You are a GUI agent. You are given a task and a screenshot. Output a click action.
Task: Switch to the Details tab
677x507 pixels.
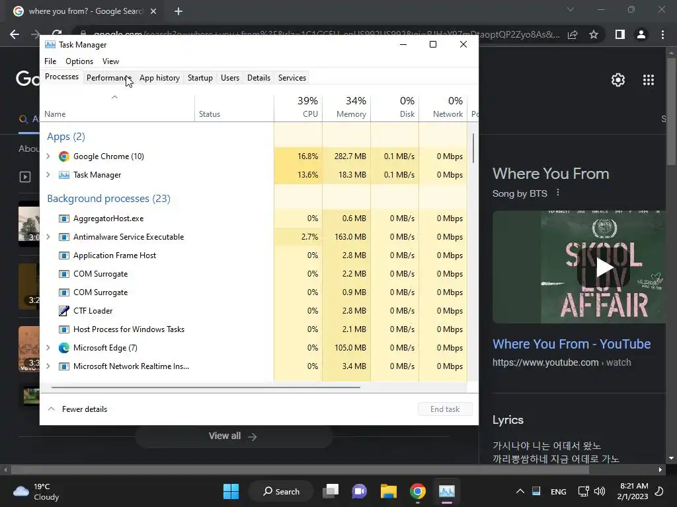pos(259,78)
